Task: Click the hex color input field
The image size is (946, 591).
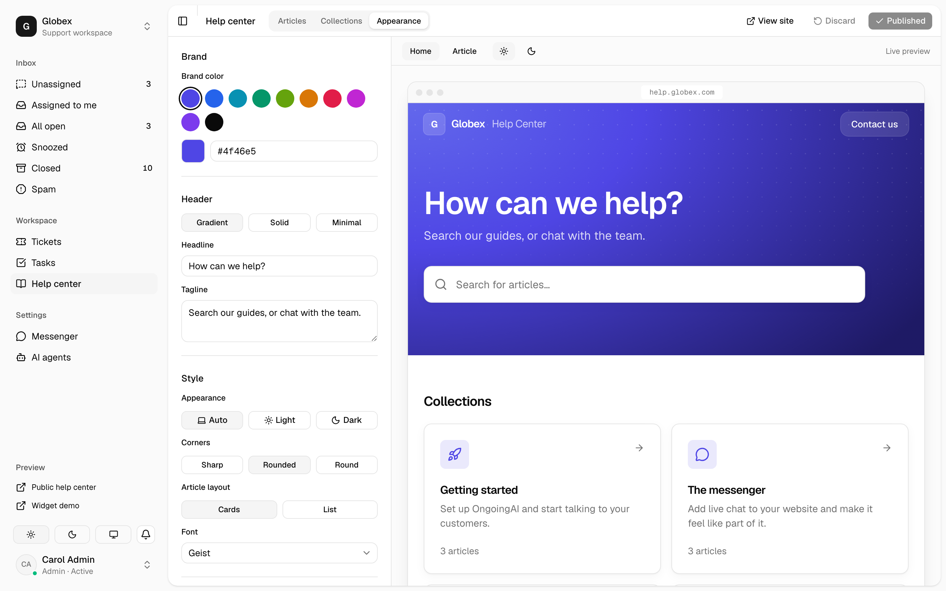Action: pyautogui.click(x=294, y=151)
